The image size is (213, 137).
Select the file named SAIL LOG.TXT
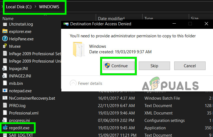tap(21, 135)
